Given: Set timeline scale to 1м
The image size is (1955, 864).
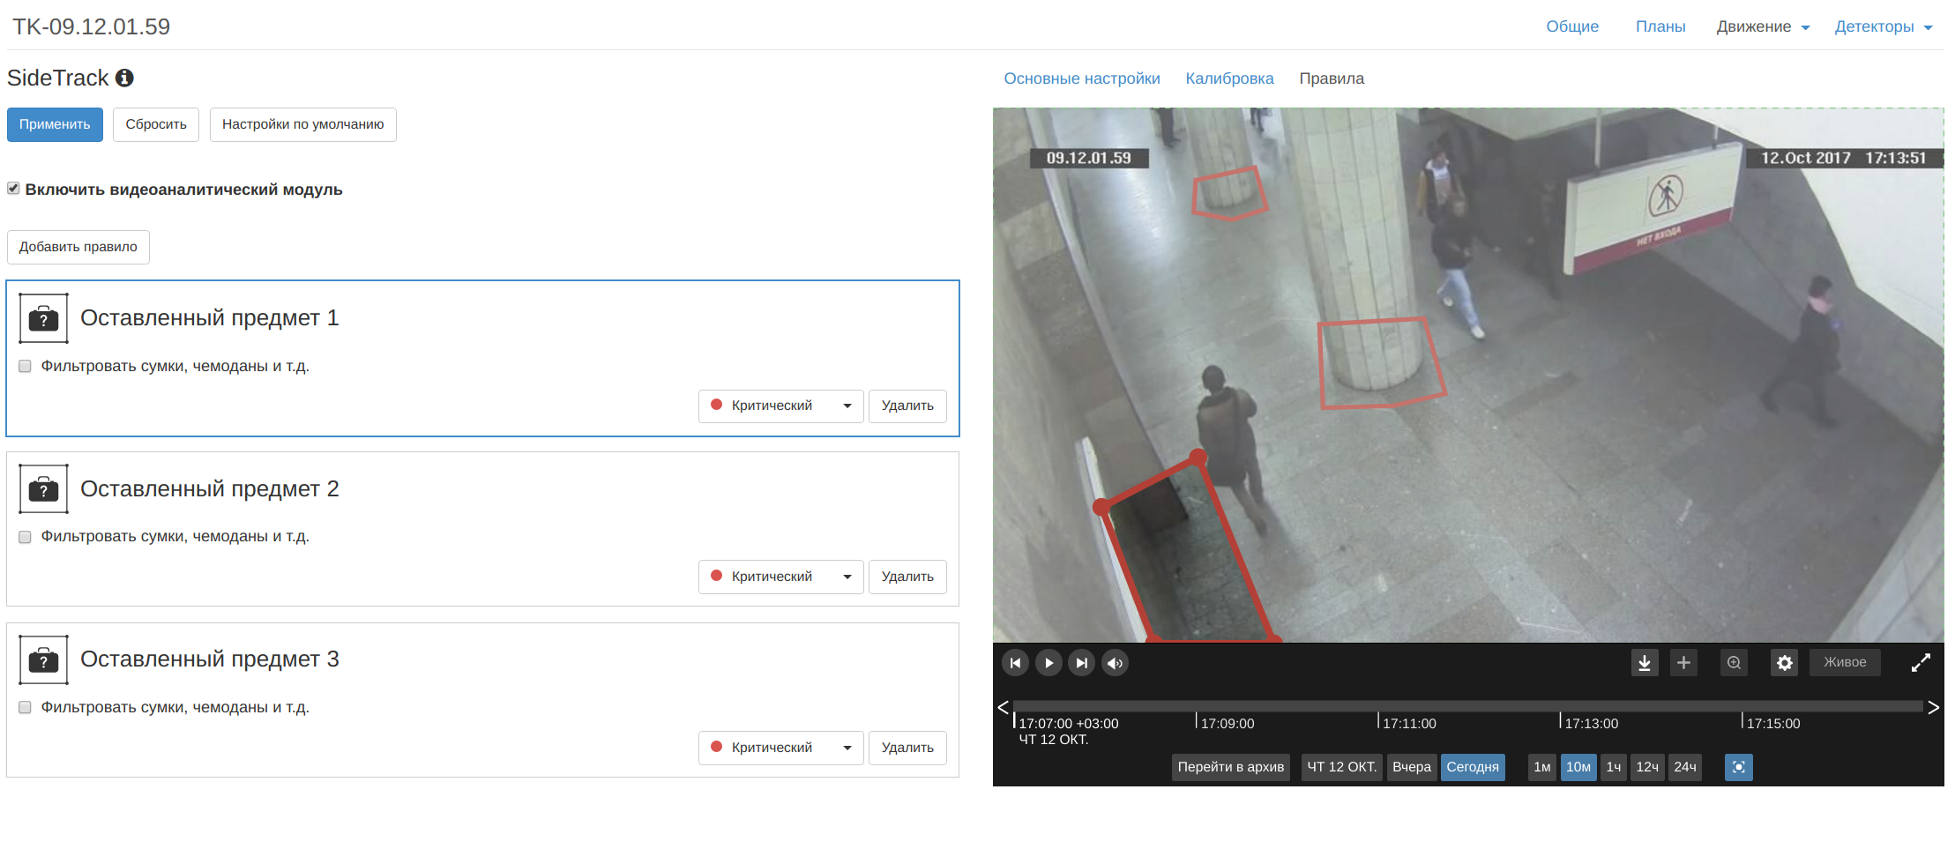Looking at the screenshot, I should tap(1542, 767).
